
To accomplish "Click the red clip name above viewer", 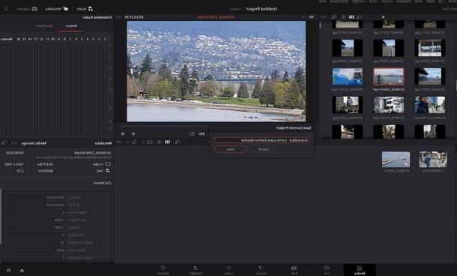I will click(216, 17).
